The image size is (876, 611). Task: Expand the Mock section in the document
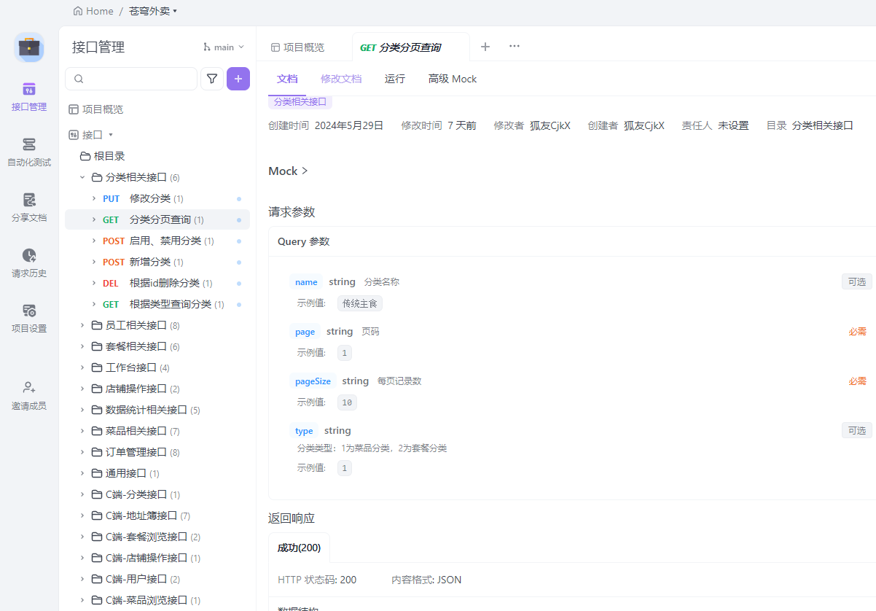click(287, 171)
